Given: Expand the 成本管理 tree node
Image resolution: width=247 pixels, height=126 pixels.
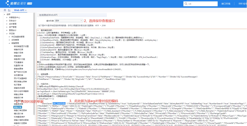Looking at the screenshot, I should (x=7, y=24).
